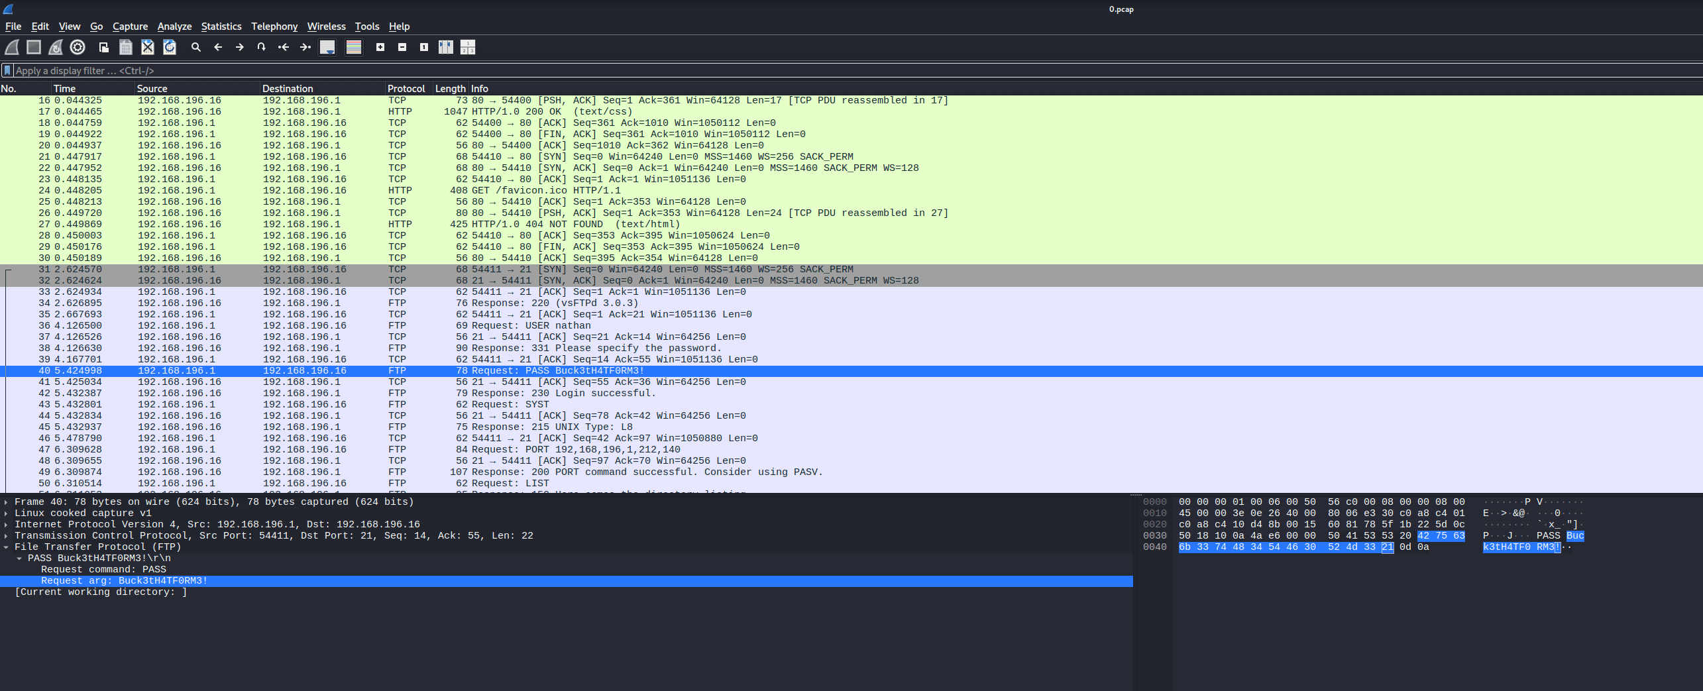Expand Linux cooked capture v1
1703x691 pixels.
click(7, 513)
